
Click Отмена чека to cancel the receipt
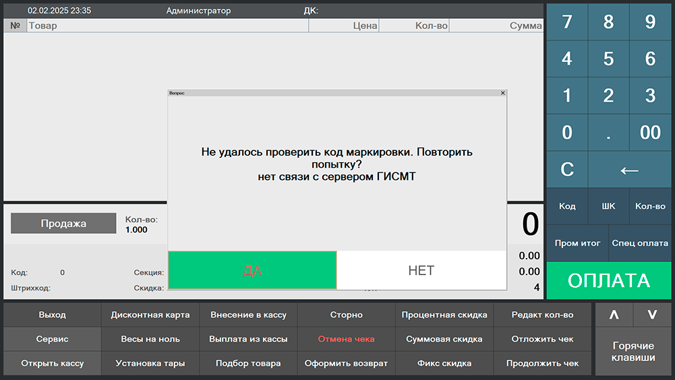[x=346, y=339]
